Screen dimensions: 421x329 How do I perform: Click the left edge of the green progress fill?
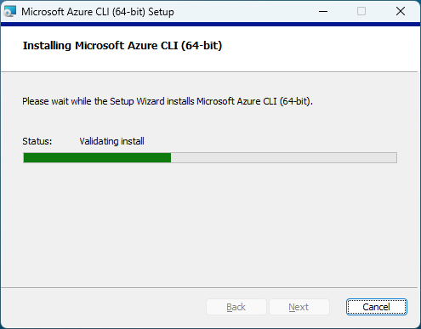coord(25,157)
